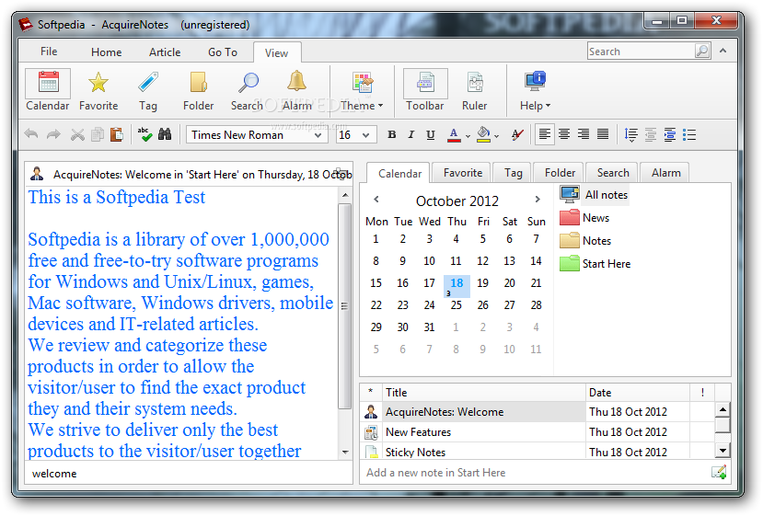Expand the highlight color arrow
This screenshot has width=763, height=516.
point(496,136)
